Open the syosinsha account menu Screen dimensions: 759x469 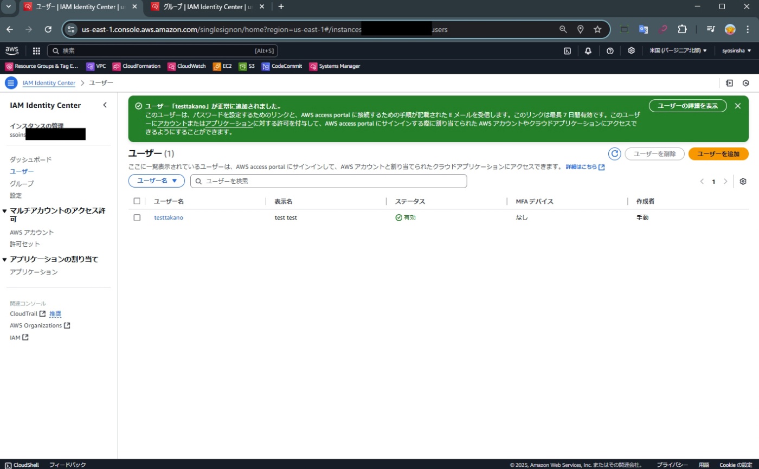tap(736, 50)
